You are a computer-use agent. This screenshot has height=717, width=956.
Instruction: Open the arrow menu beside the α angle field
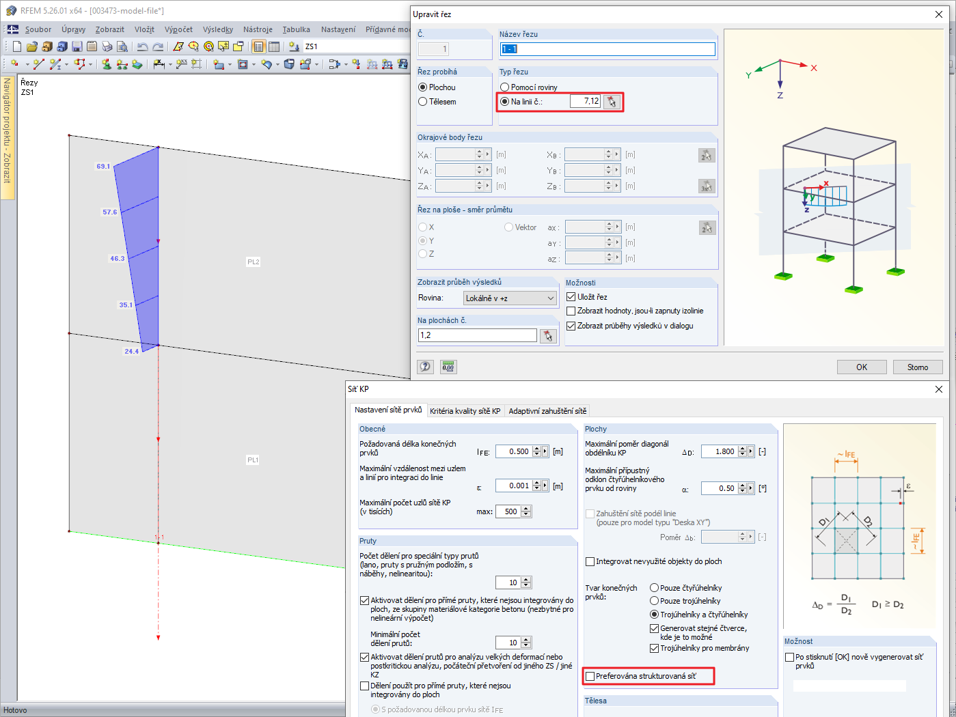coord(751,488)
